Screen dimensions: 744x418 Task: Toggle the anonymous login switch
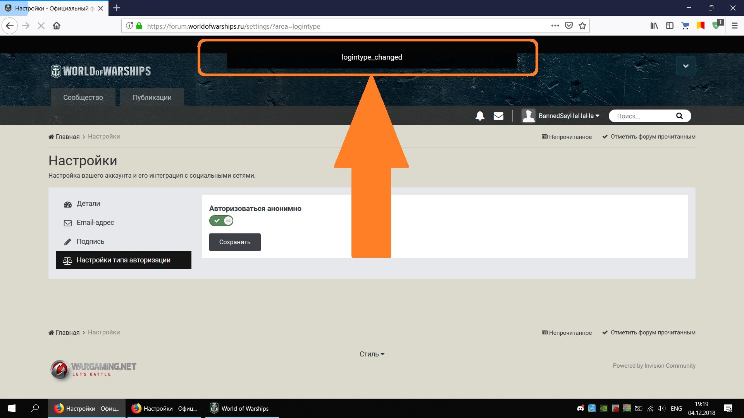click(221, 221)
